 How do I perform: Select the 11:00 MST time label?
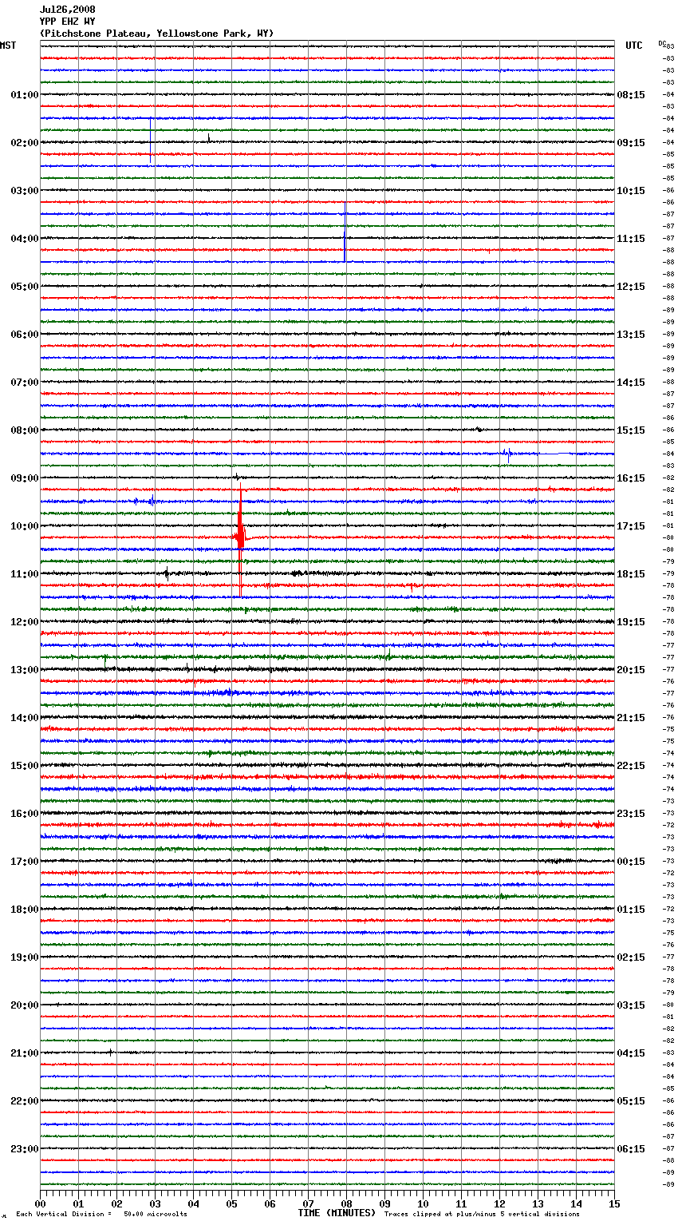(25, 574)
